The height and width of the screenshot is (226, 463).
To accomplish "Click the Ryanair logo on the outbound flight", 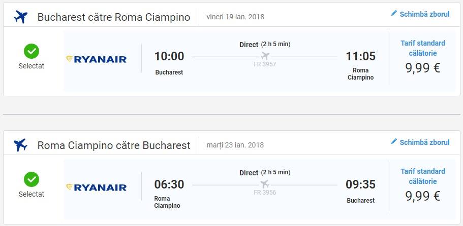I will click(x=97, y=59).
